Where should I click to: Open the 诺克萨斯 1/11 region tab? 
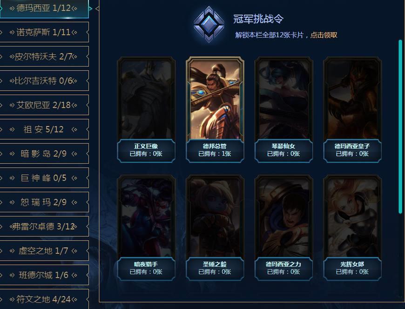[x=43, y=32]
